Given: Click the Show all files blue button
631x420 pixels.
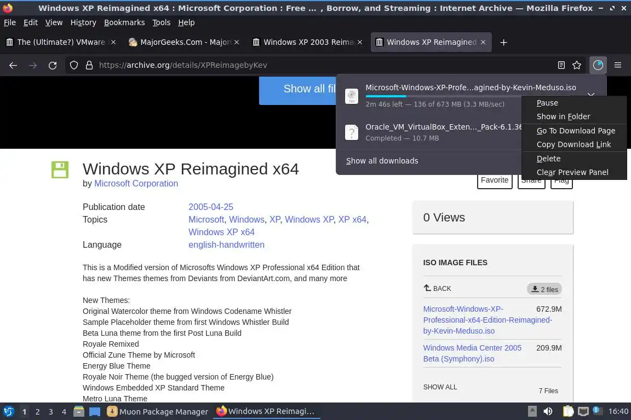Looking at the screenshot, I should tap(297, 90).
